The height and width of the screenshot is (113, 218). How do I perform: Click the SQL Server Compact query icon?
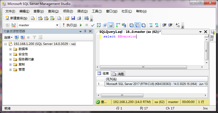59,18
